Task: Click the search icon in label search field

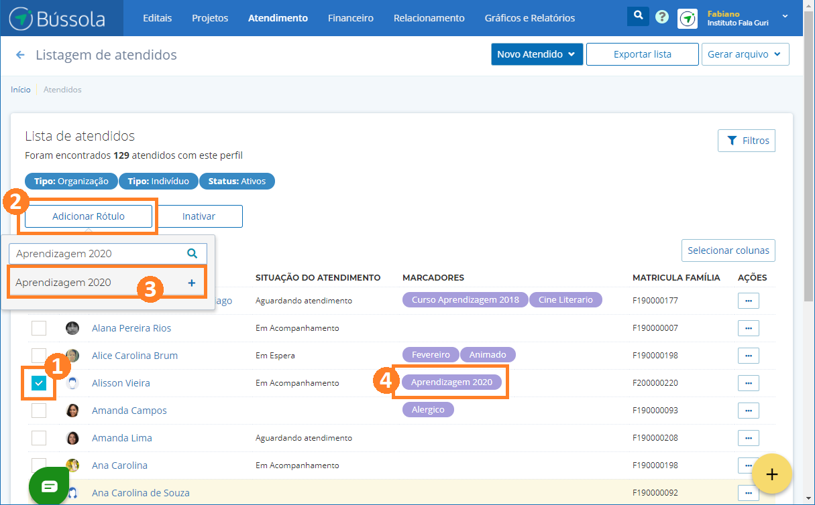Action: pyautogui.click(x=192, y=254)
